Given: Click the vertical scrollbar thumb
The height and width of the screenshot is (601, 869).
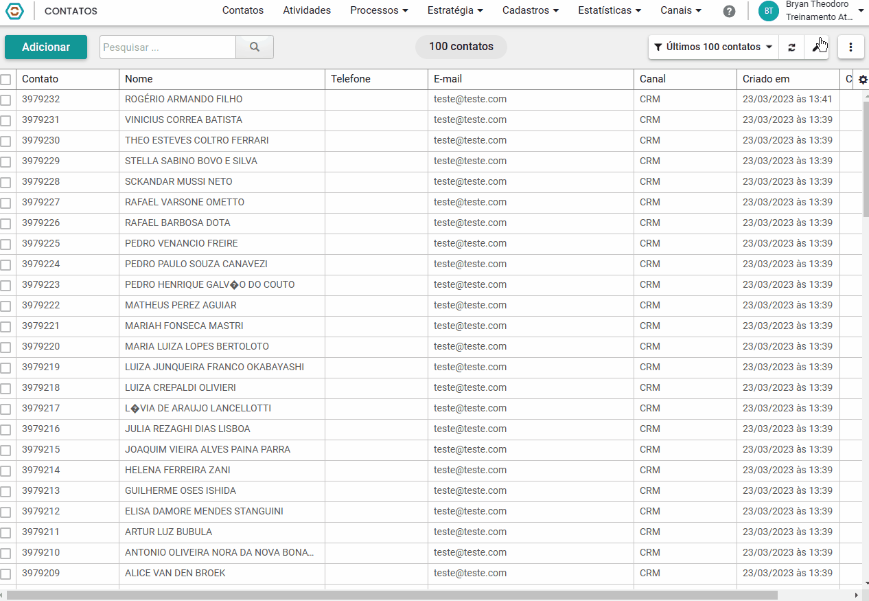Looking at the screenshot, I should click(x=866, y=159).
